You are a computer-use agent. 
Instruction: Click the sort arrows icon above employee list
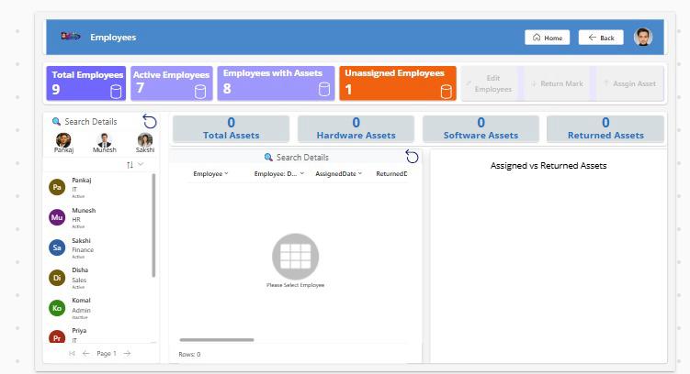tap(130, 165)
